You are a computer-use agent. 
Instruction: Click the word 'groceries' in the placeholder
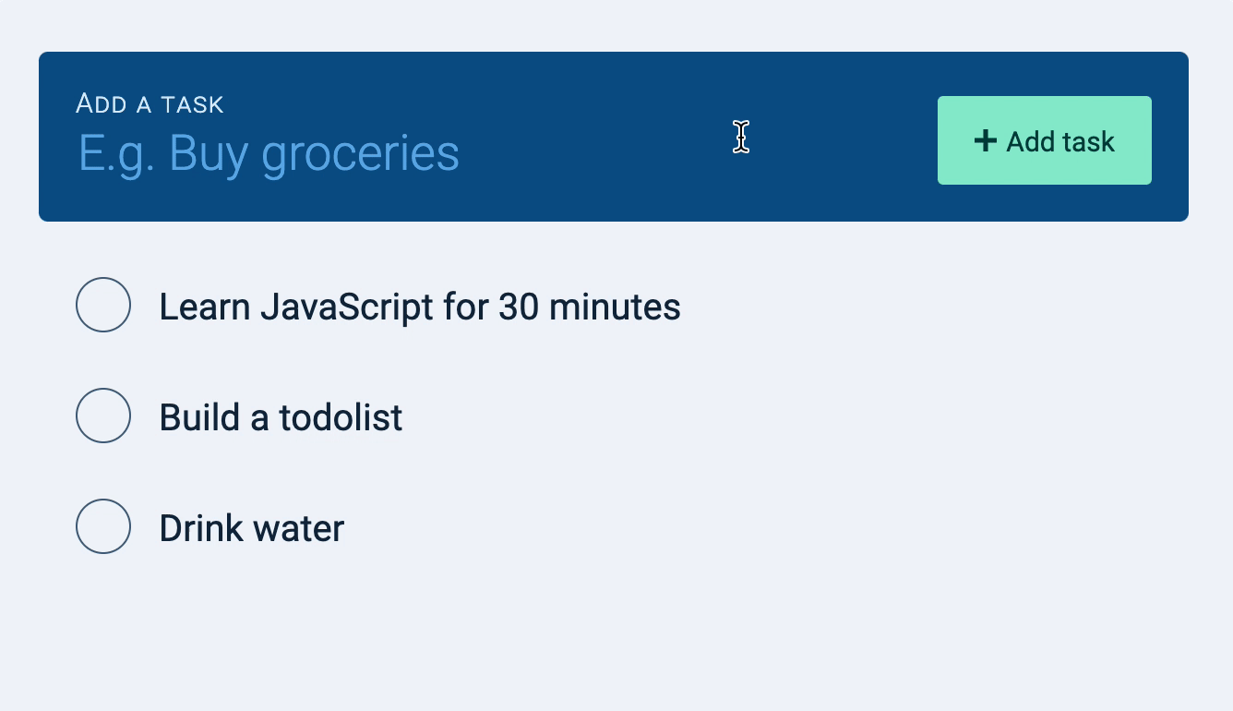coord(360,153)
